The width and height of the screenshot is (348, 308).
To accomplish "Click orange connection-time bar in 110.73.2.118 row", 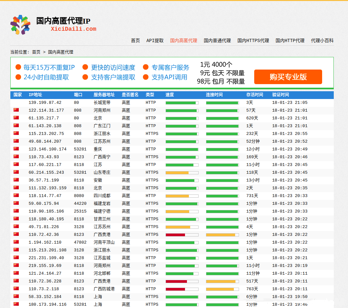I will click(223, 289).
